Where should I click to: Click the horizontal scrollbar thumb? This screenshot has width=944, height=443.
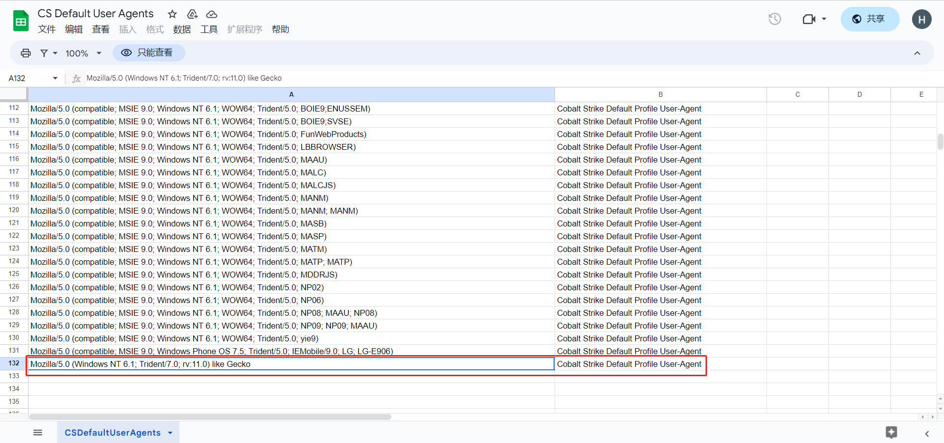pyautogui.click(x=210, y=417)
